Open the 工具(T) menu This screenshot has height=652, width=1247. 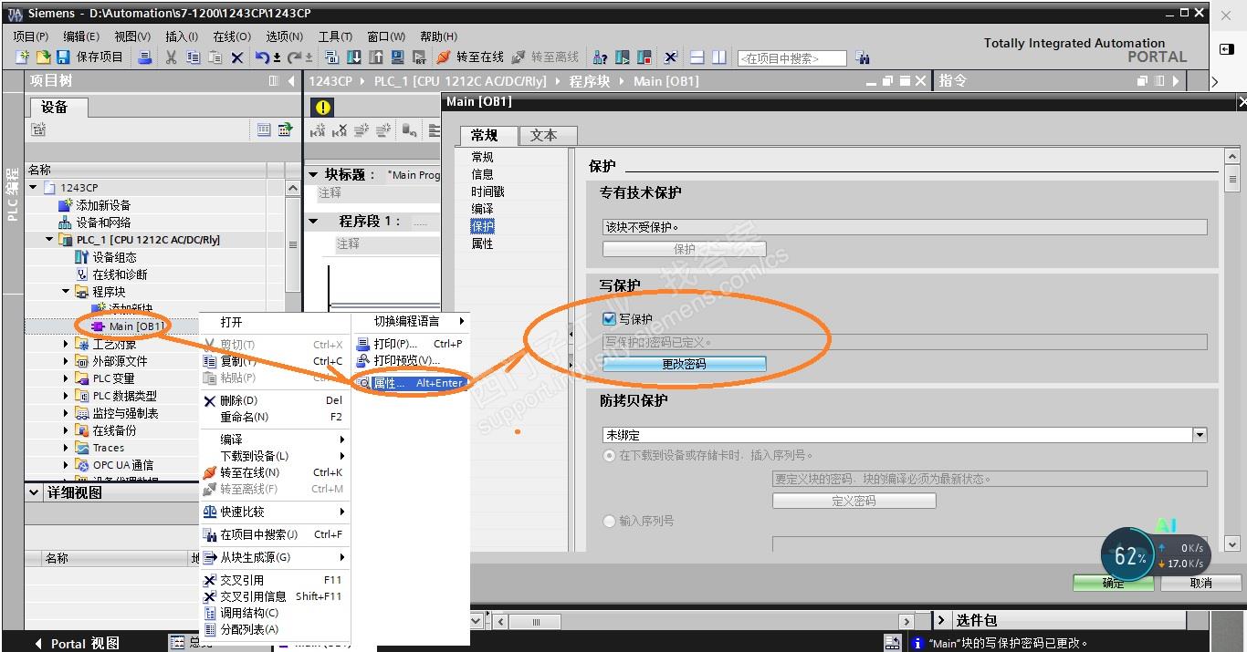pyautogui.click(x=335, y=36)
